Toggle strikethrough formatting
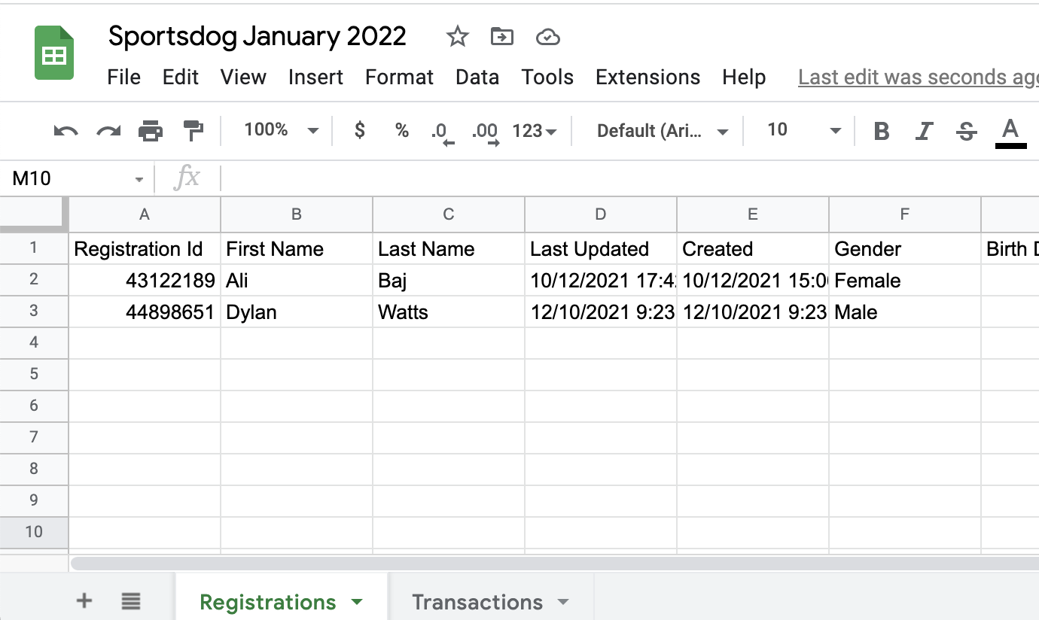The height and width of the screenshot is (620, 1039). pos(966,130)
